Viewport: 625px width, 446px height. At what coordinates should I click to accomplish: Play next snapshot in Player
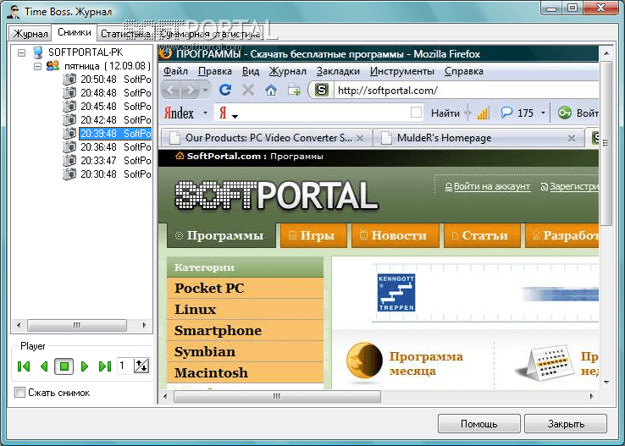coord(84,366)
